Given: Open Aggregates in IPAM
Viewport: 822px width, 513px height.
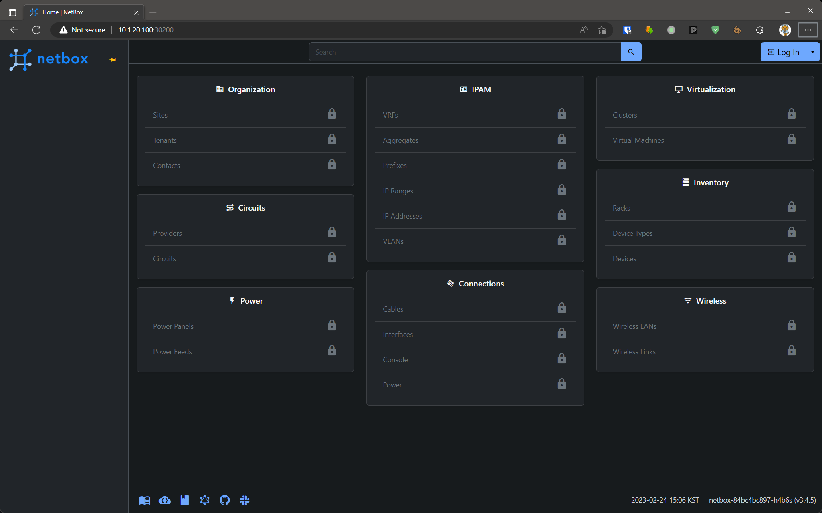Looking at the screenshot, I should click(400, 140).
